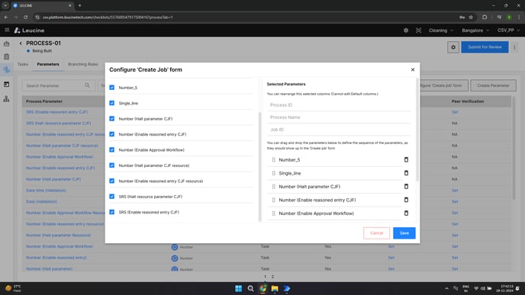Save the Create Job form configuration
Screen dimensions: 525x295
(404, 233)
